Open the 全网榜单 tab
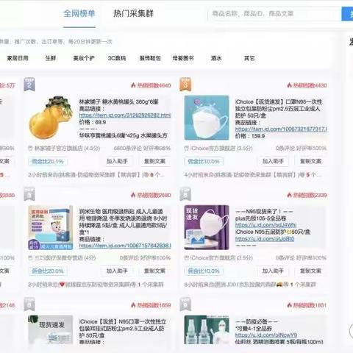This screenshot has width=353, height=353. coord(79,13)
